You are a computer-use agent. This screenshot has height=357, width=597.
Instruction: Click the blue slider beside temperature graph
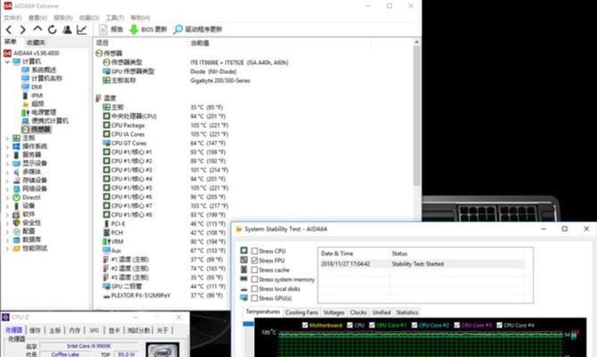248,324
